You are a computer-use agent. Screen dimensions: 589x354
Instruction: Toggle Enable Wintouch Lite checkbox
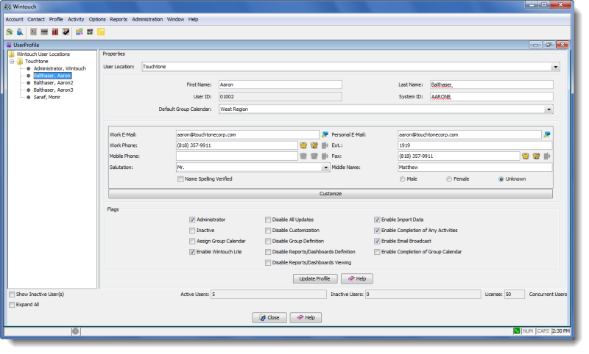(x=192, y=253)
